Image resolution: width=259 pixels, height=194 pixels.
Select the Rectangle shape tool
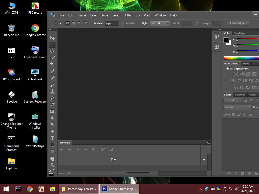coord(52,152)
